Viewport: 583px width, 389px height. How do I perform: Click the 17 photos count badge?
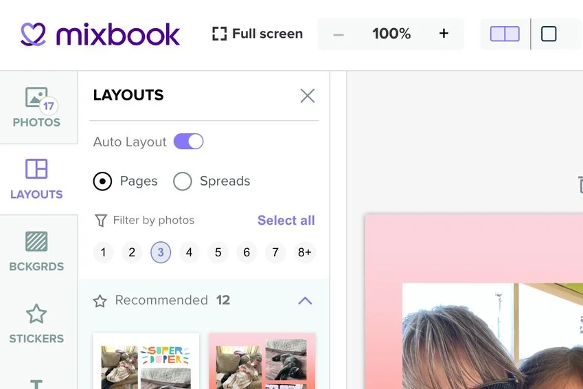pos(49,106)
